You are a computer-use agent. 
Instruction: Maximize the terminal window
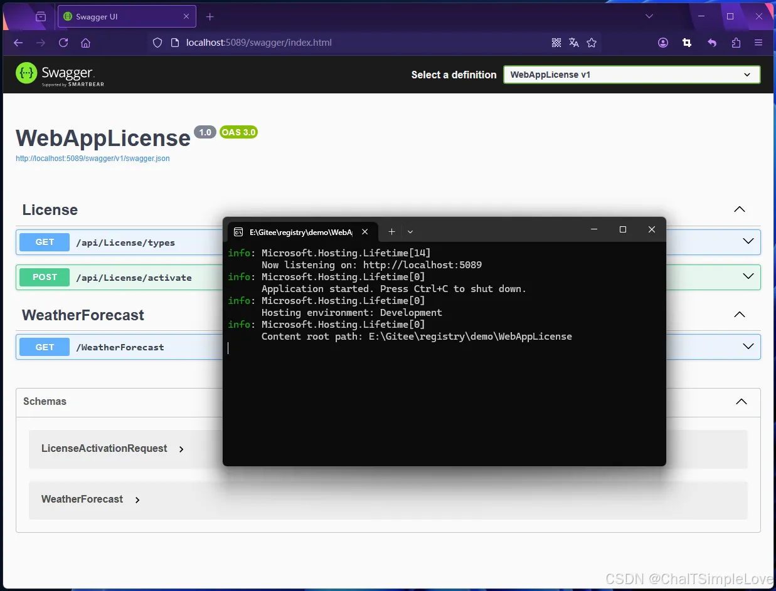(623, 229)
